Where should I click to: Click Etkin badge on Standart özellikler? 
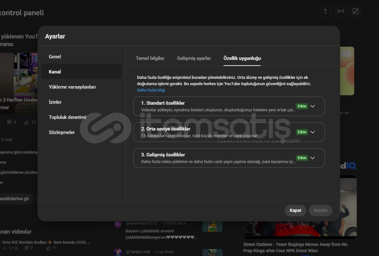[x=302, y=106]
